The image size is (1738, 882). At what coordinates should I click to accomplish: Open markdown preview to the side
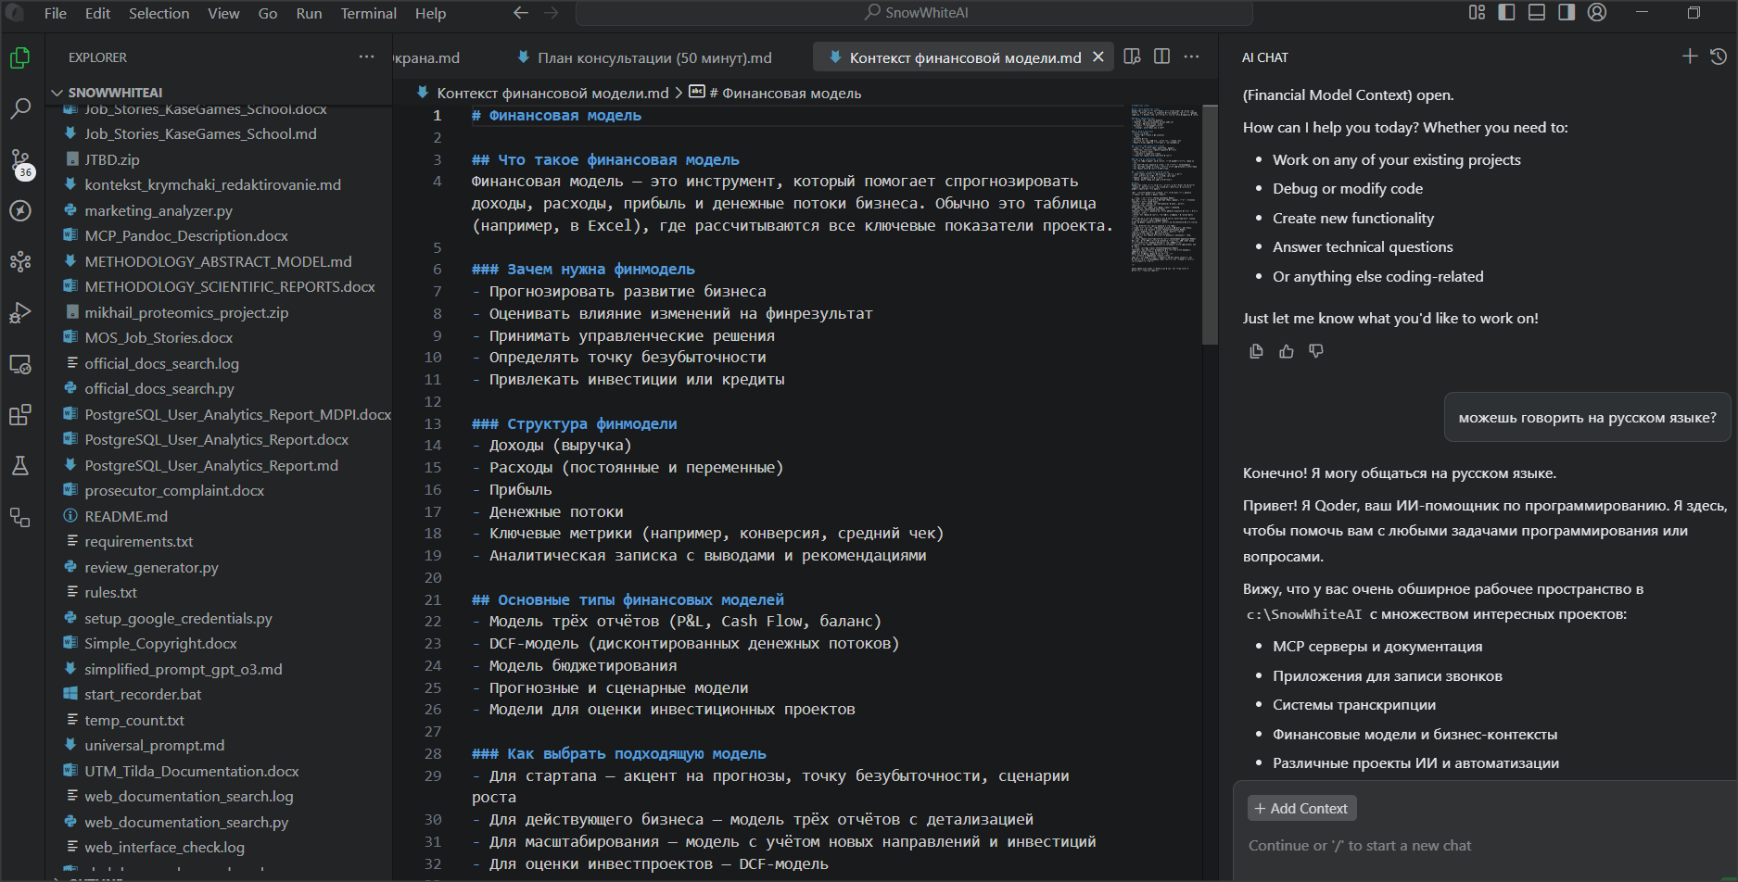tap(1132, 57)
